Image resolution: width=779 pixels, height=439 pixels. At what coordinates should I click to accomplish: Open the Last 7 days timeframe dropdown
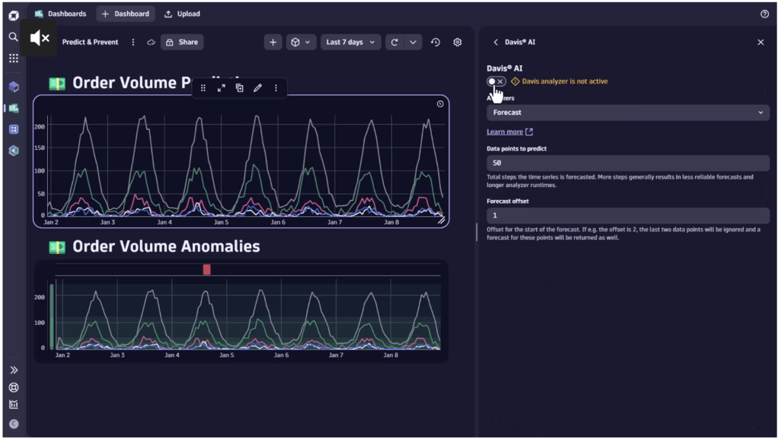tap(351, 43)
